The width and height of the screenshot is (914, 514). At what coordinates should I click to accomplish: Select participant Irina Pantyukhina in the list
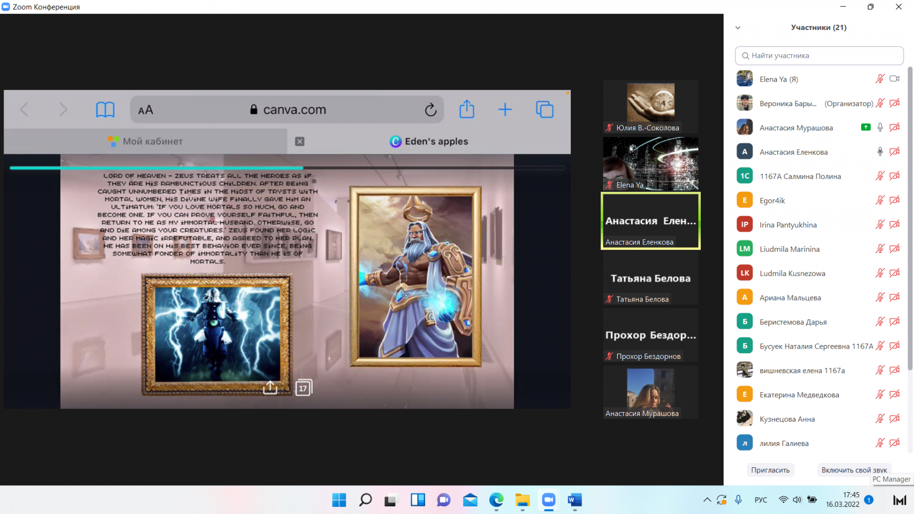click(x=819, y=224)
